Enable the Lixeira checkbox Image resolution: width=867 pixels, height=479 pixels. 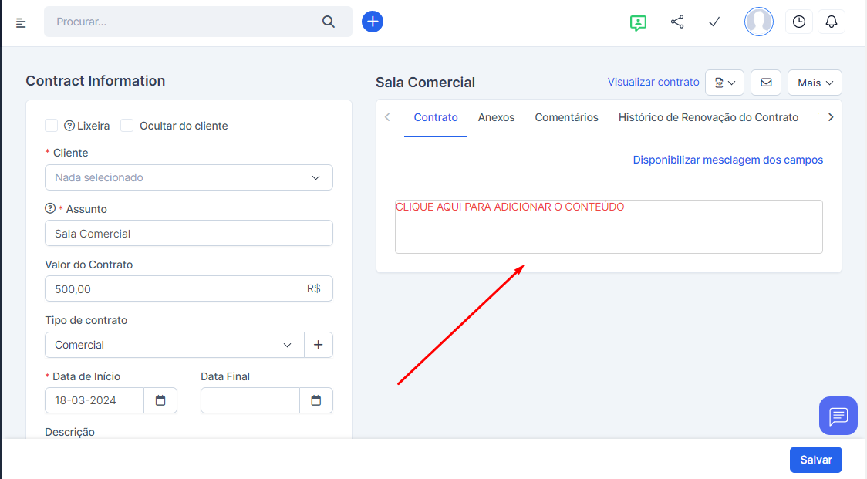pyautogui.click(x=52, y=126)
